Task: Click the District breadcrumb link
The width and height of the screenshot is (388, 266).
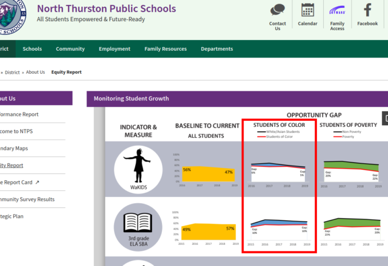Action: click(x=12, y=72)
